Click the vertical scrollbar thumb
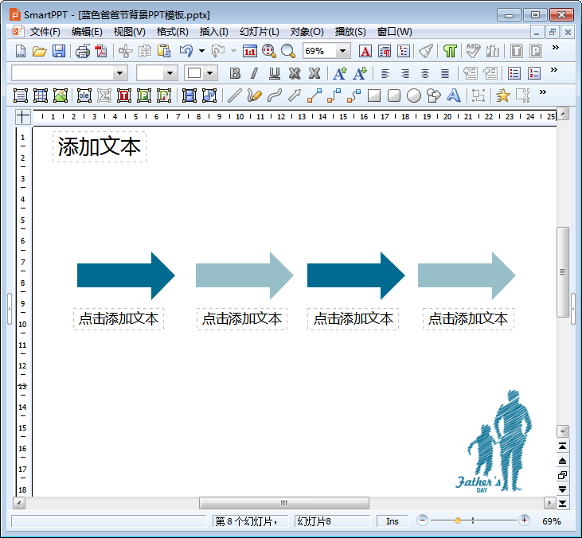 click(x=563, y=272)
